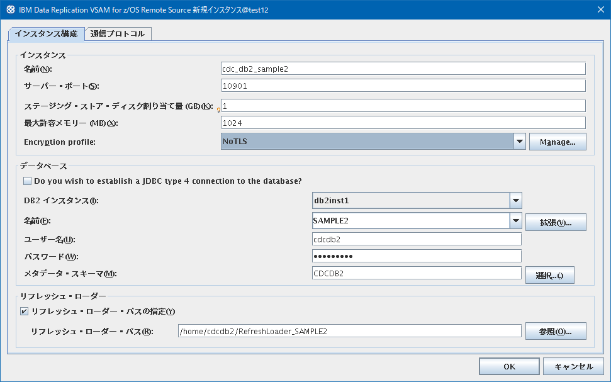611x382 pixels.
Task: Click the metadata schema field CDCDB2
Action: [x=417, y=273]
